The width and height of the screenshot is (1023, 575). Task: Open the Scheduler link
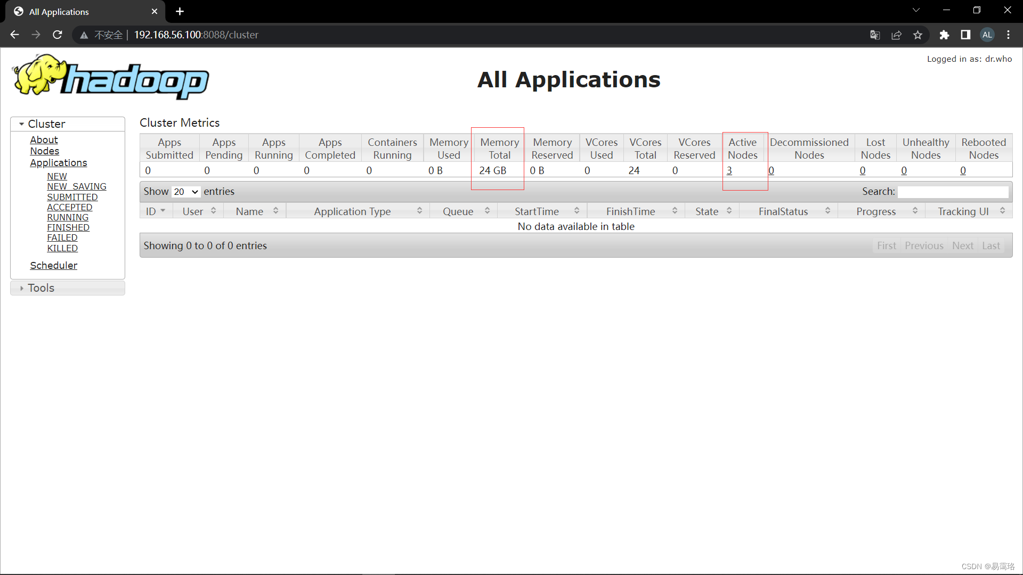tap(53, 265)
